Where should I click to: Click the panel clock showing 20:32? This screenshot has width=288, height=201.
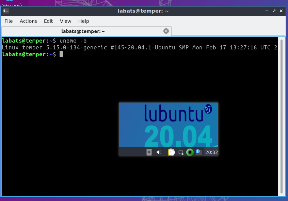coord(211,152)
